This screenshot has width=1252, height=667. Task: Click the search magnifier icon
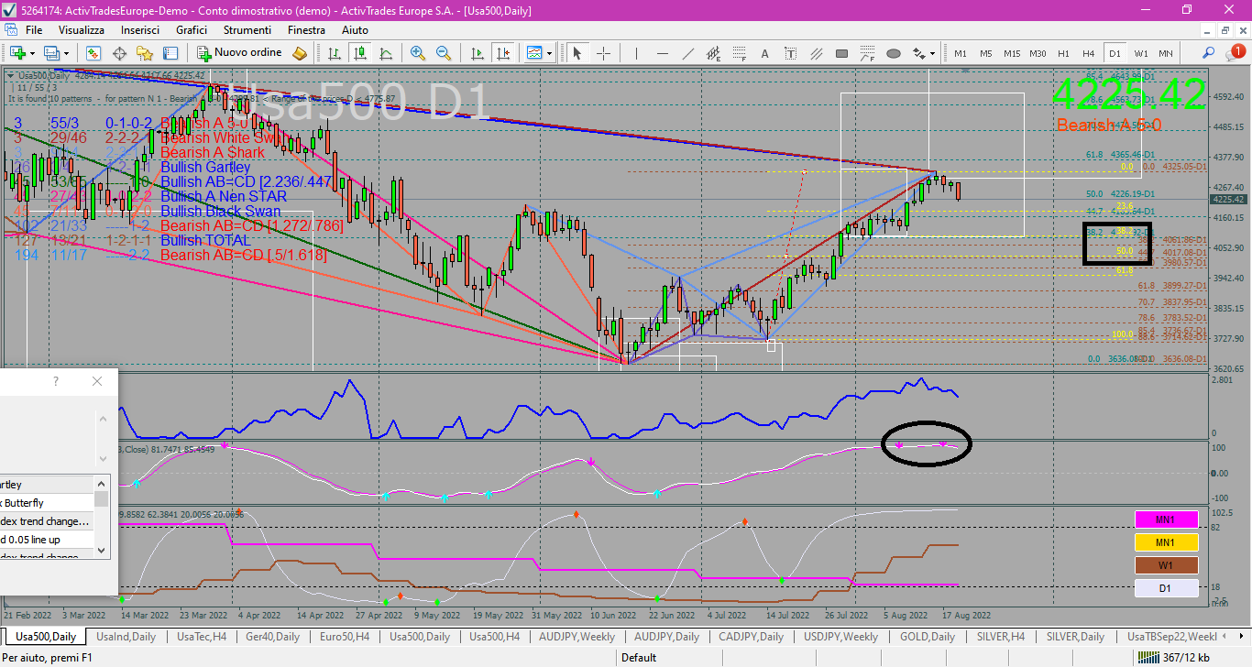(x=1209, y=53)
